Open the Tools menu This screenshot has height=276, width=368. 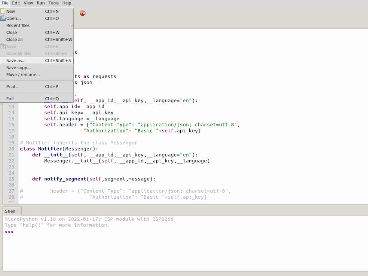pyautogui.click(x=54, y=3)
